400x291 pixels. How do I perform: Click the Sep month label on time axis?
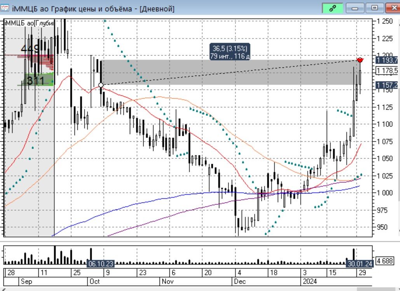coord(26,281)
